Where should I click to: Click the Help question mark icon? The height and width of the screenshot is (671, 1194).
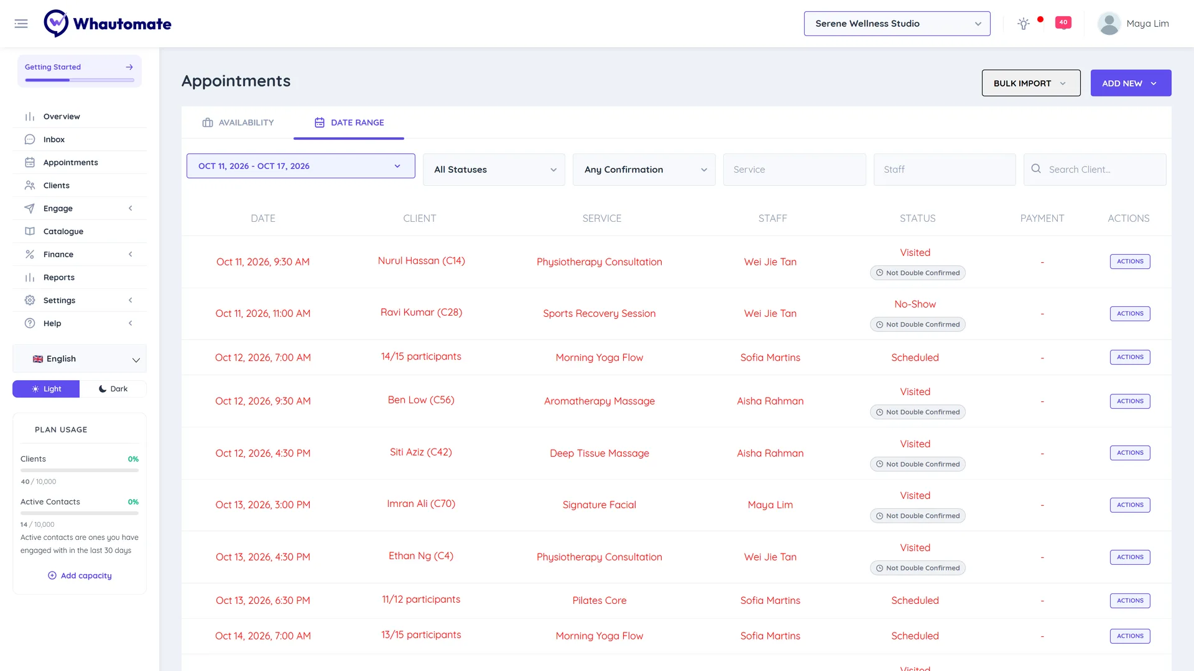(30, 323)
